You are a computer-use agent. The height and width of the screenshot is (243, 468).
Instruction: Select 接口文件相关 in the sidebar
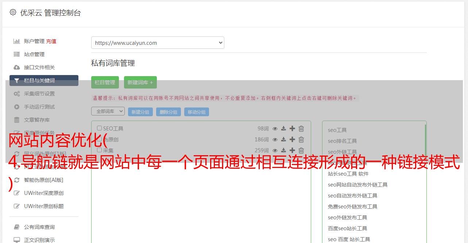point(39,67)
